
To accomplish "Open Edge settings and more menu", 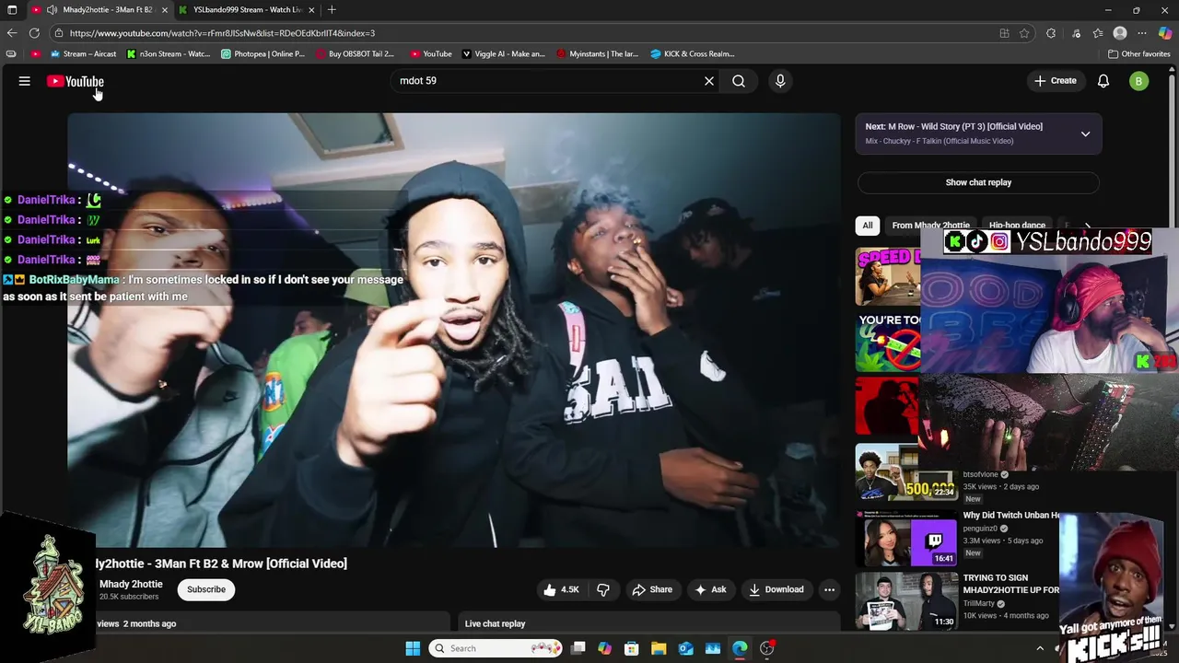I will 1142,33.
